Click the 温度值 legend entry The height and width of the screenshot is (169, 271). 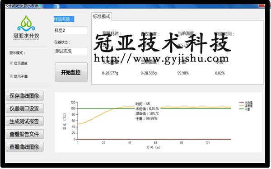click(246, 106)
